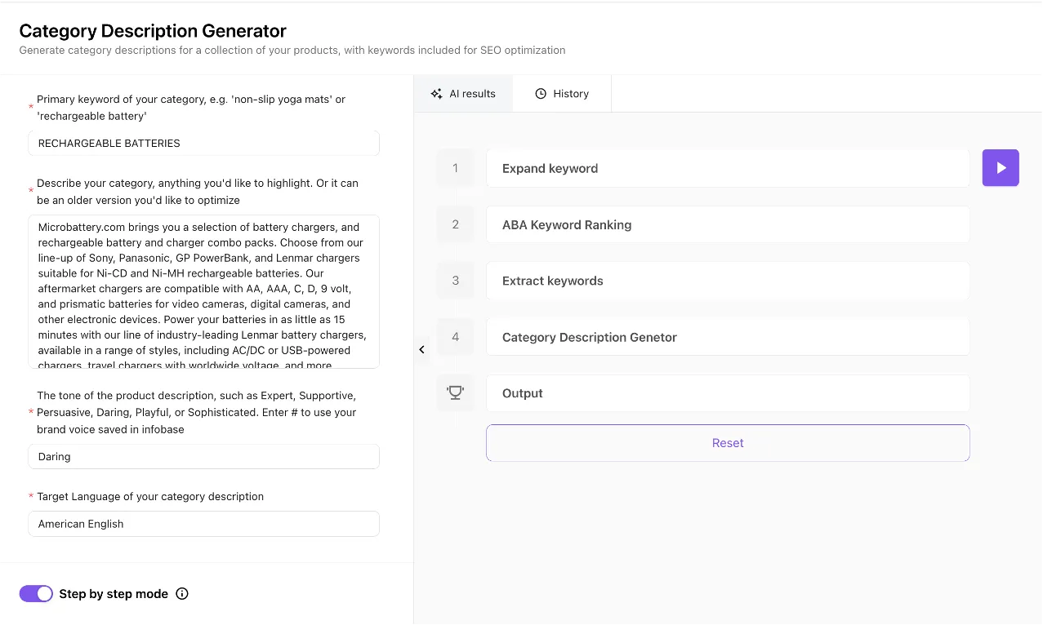Viewport: 1043px width, 625px height.
Task: Click the tone field containing Daring
Action: tap(203, 457)
